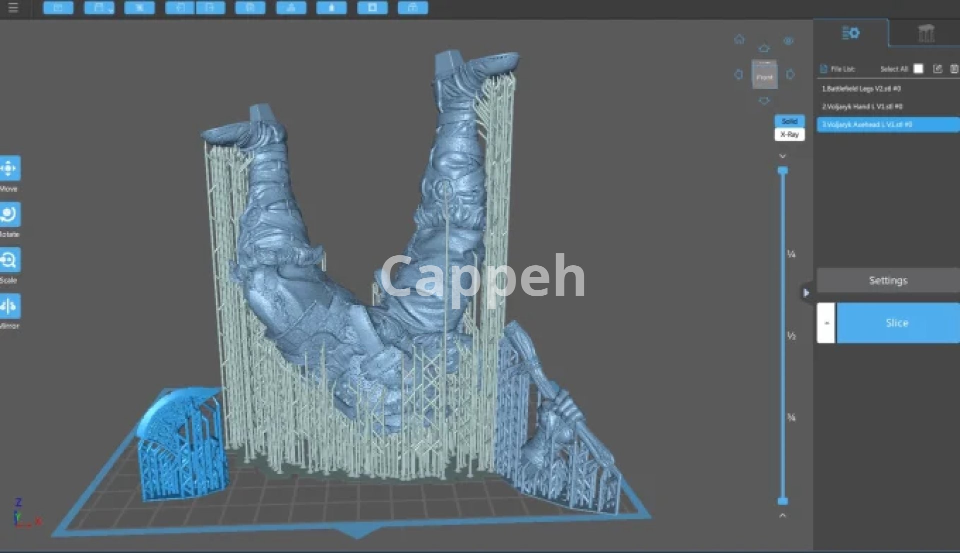Click the Slice button
The image size is (960, 553).
click(x=897, y=323)
